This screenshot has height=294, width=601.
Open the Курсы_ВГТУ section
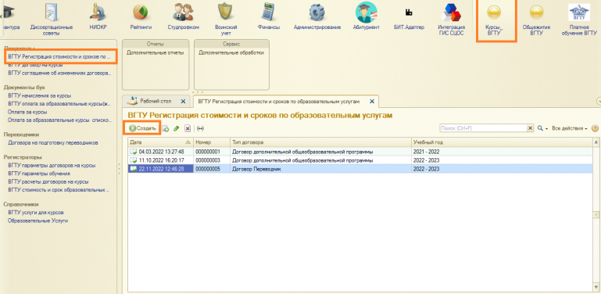click(494, 20)
